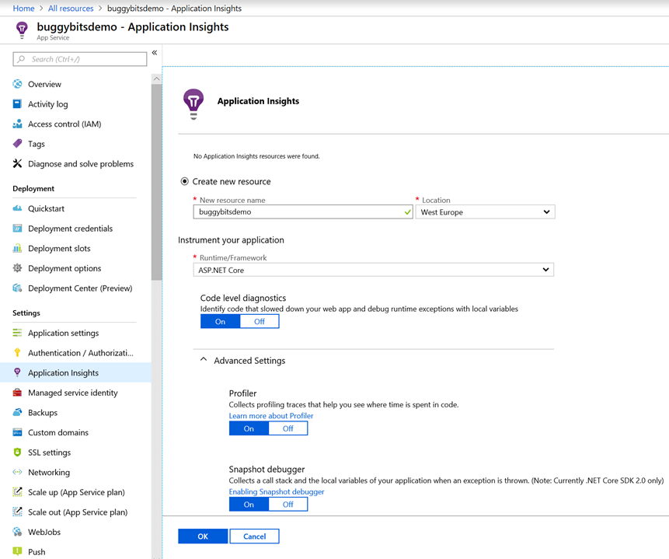
Task: Open Application settings menu item
Action: [75, 333]
